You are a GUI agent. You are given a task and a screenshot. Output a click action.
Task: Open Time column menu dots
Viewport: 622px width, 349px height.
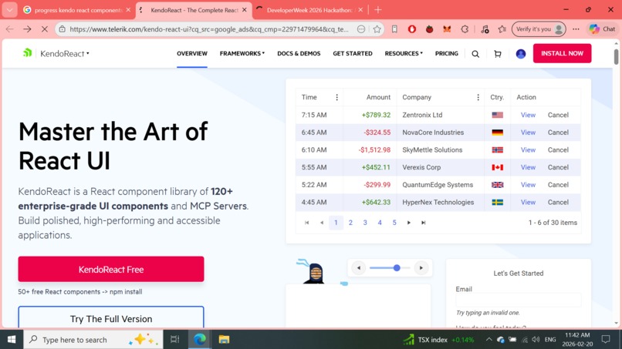(336, 97)
